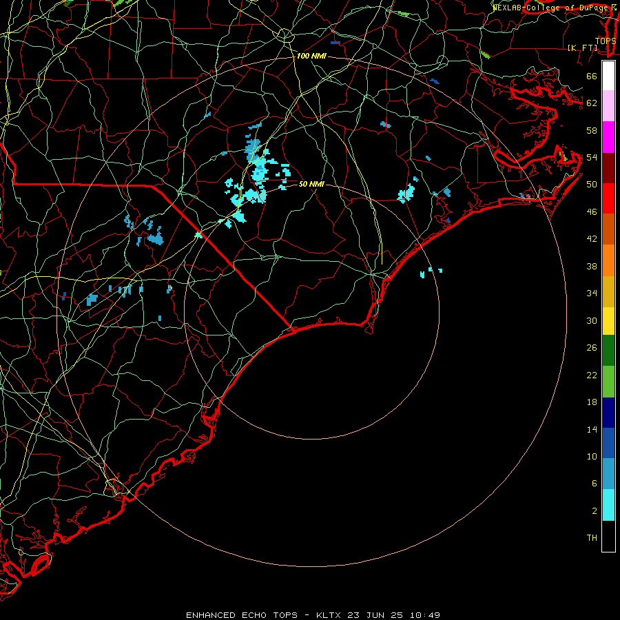Viewport: 620px width, 620px height.
Task: Select the legend value 38
Action: pos(592,266)
